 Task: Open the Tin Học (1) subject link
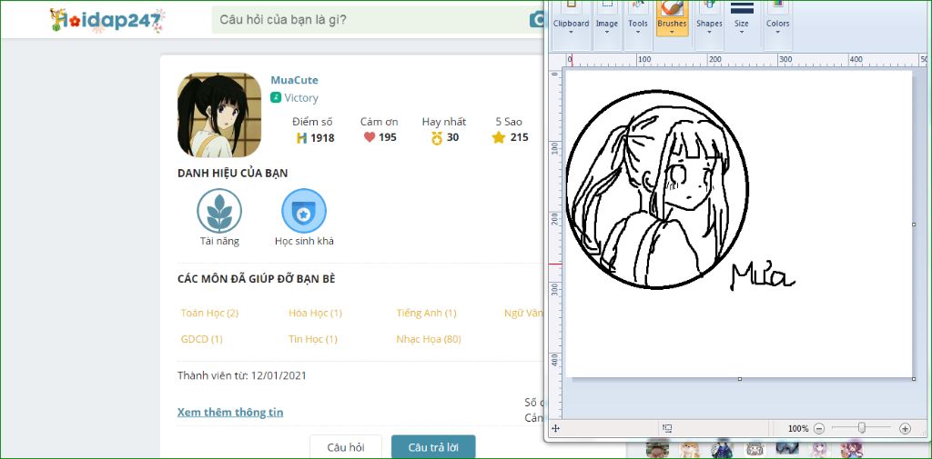313,339
